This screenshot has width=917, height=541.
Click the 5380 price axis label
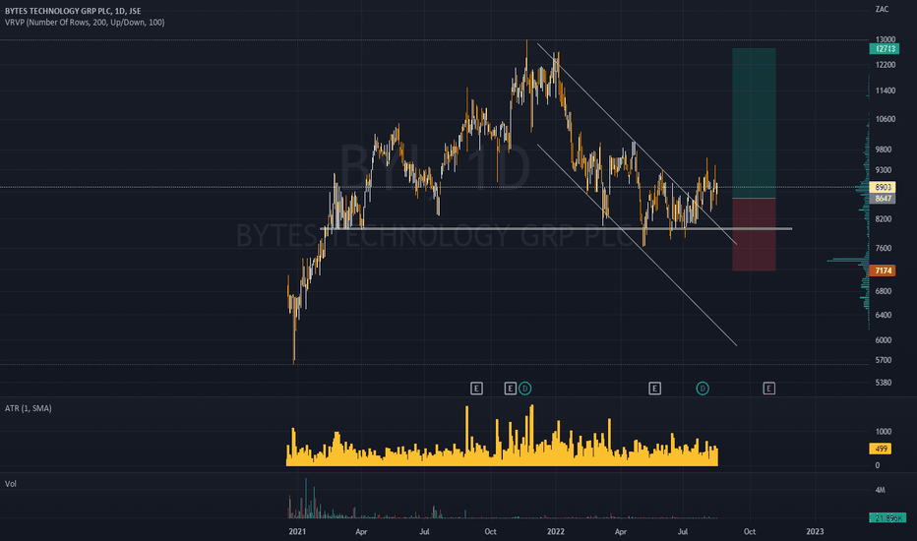click(x=884, y=383)
